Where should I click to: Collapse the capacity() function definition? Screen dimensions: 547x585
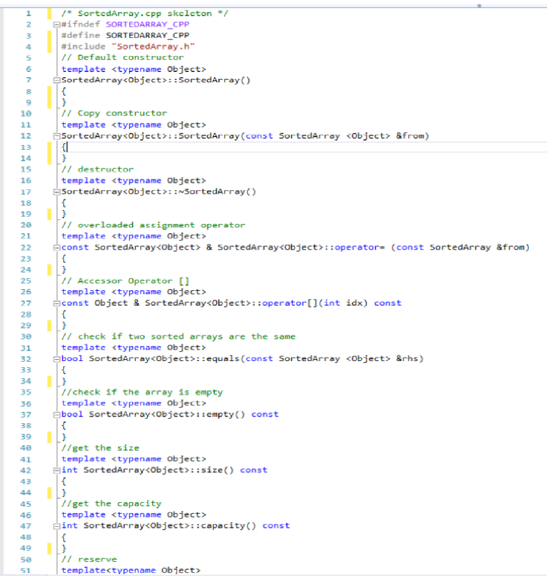[x=55, y=526]
